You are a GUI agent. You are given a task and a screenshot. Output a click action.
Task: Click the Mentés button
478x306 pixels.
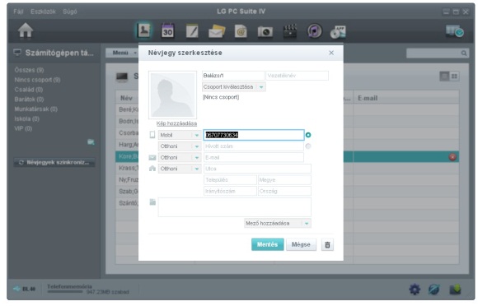click(x=267, y=244)
